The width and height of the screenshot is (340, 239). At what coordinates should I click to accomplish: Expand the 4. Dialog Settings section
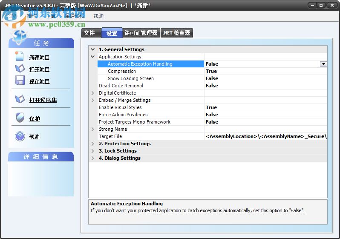point(93,158)
